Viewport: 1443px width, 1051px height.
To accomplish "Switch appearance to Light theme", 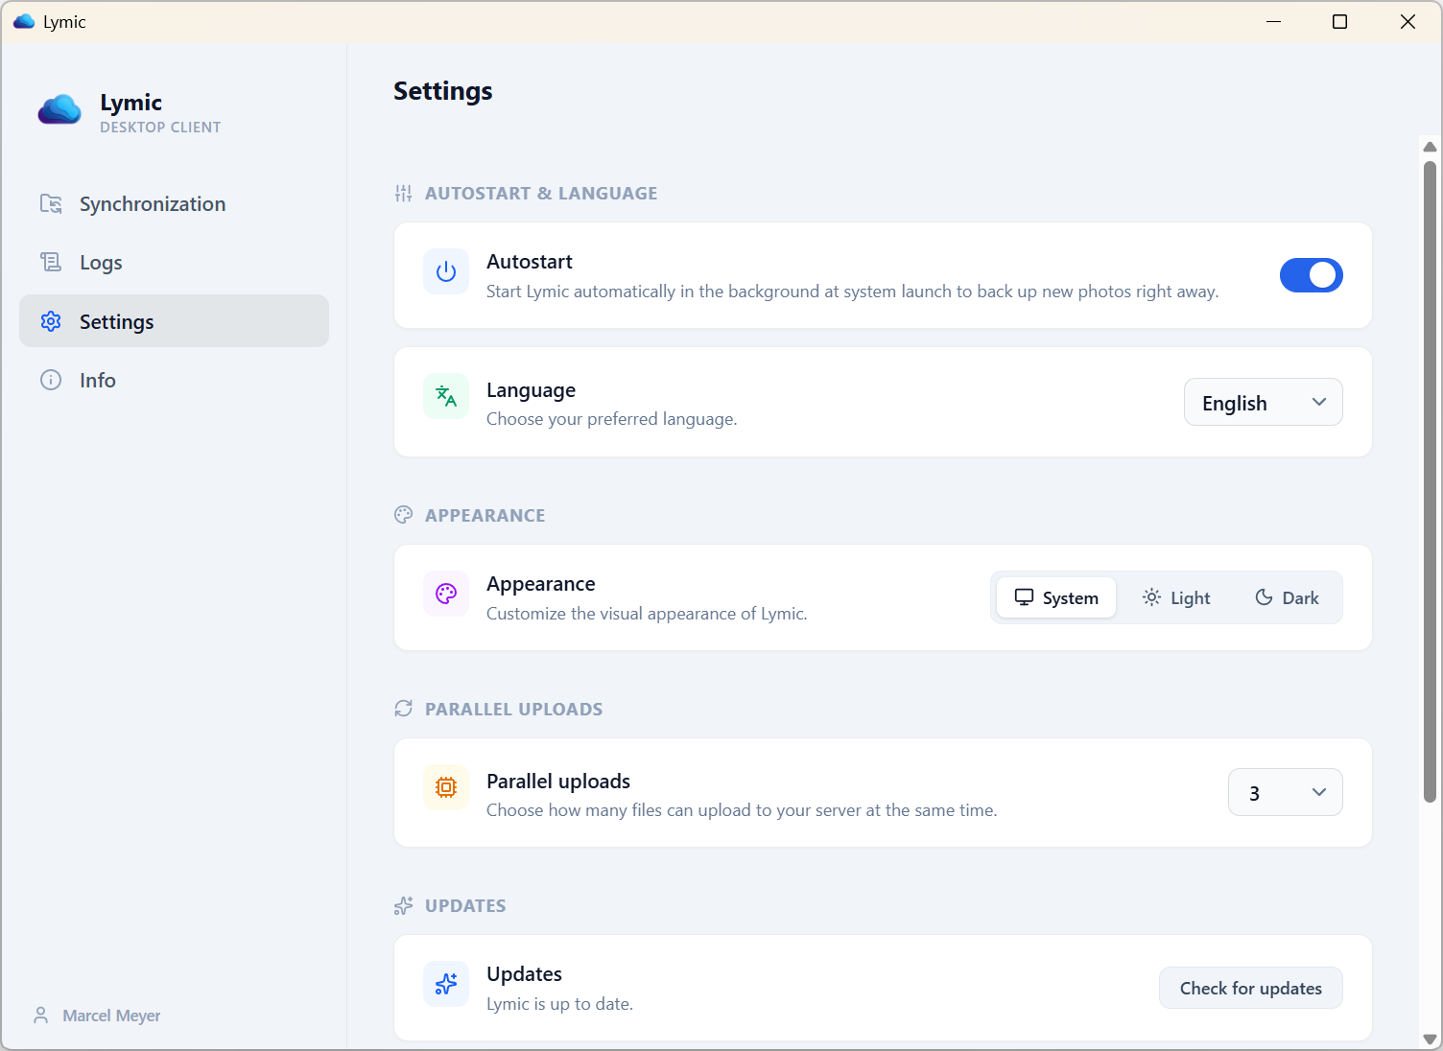I will 1176,597.
